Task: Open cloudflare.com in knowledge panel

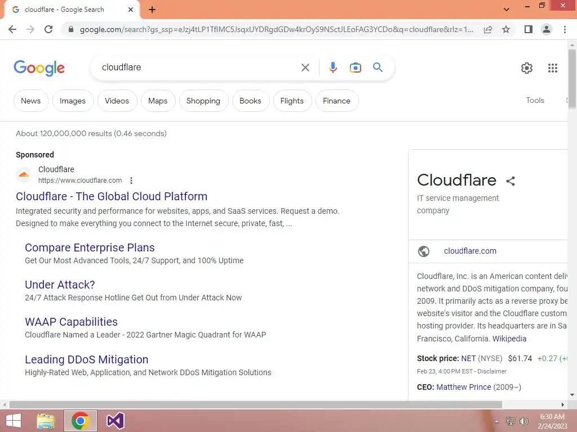Action: coord(470,251)
